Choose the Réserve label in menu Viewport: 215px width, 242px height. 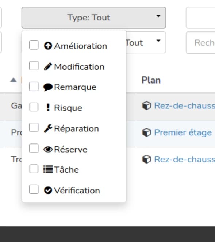71,149
